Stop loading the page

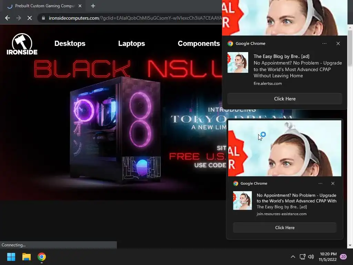tap(30, 18)
